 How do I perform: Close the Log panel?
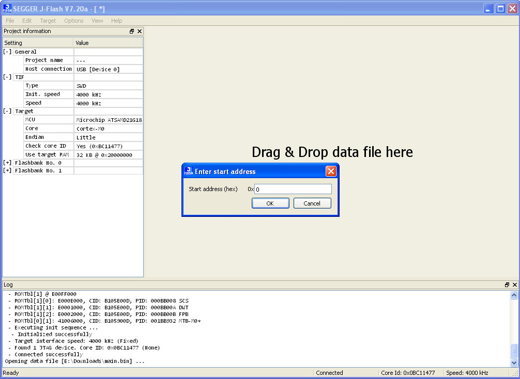coord(515,285)
